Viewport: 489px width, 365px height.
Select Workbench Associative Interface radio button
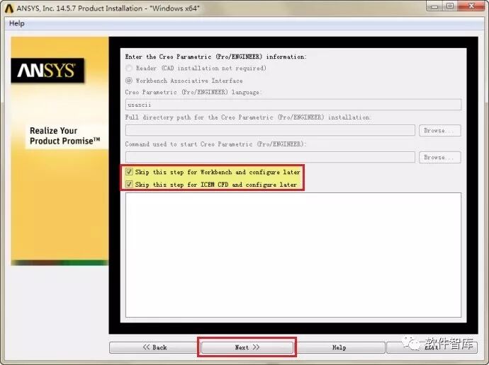point(128,80)
